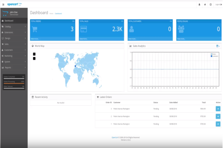Click Pending status in order 2 row
This screenshot has height=148, width=223.
click(156, 116)
